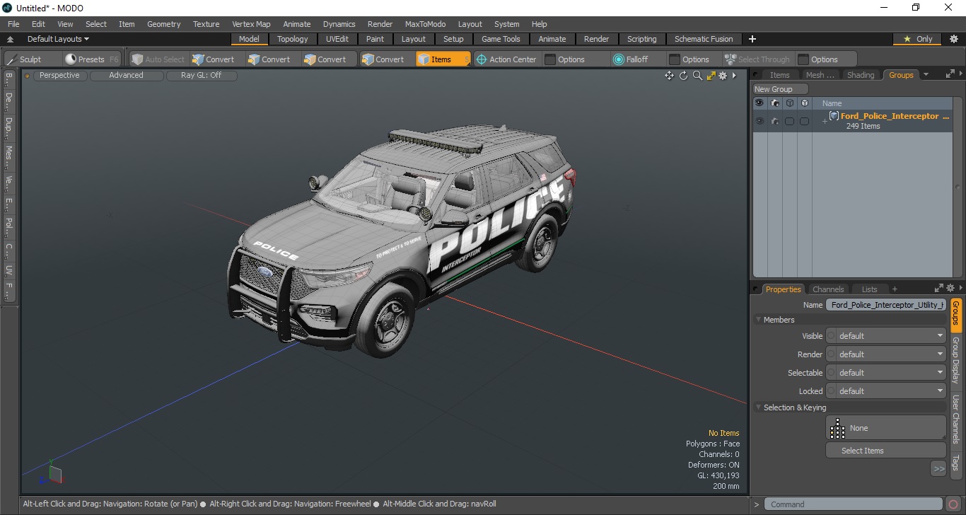This screenshot has width=966, height=515.
Task: Toggle render camera of Ford_Police_Interceptor group
Action: pyautogui.click(x=775, y=121)
